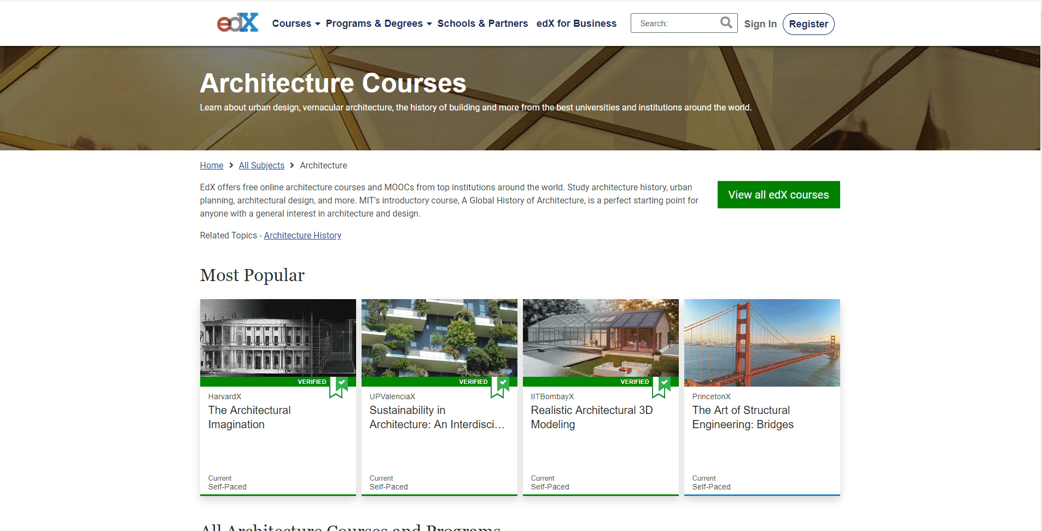Screen dimensions: 1042x531
Task: Open the Sustainability in Architecture course image
Action: point(439,337)
